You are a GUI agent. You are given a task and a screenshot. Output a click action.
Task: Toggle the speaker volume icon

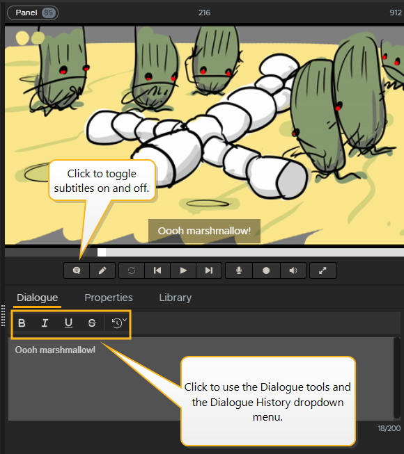tap(293, 270)
